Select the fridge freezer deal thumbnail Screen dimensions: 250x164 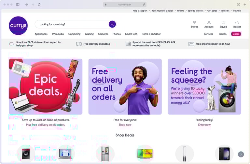click(x=105, y=154)
